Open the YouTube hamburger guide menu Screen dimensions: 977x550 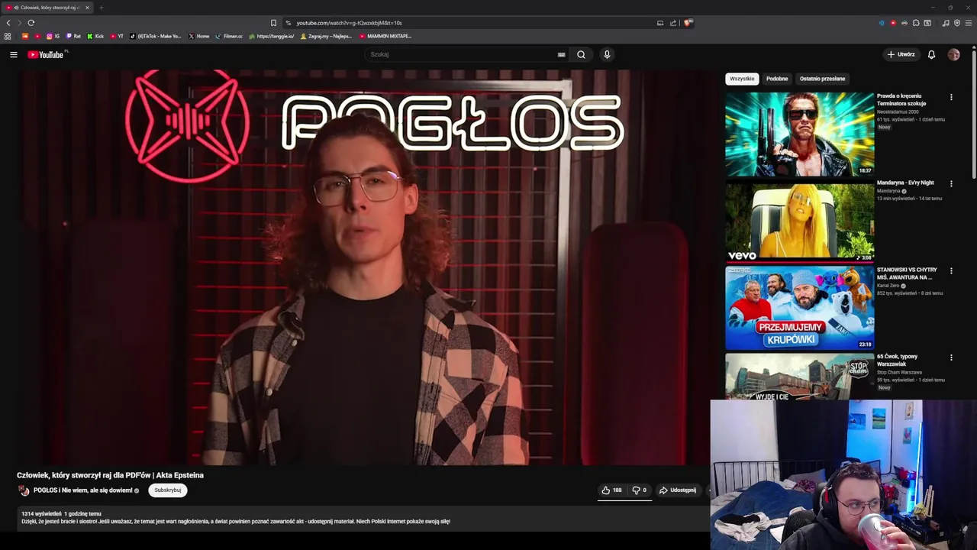tap(13, 54)
